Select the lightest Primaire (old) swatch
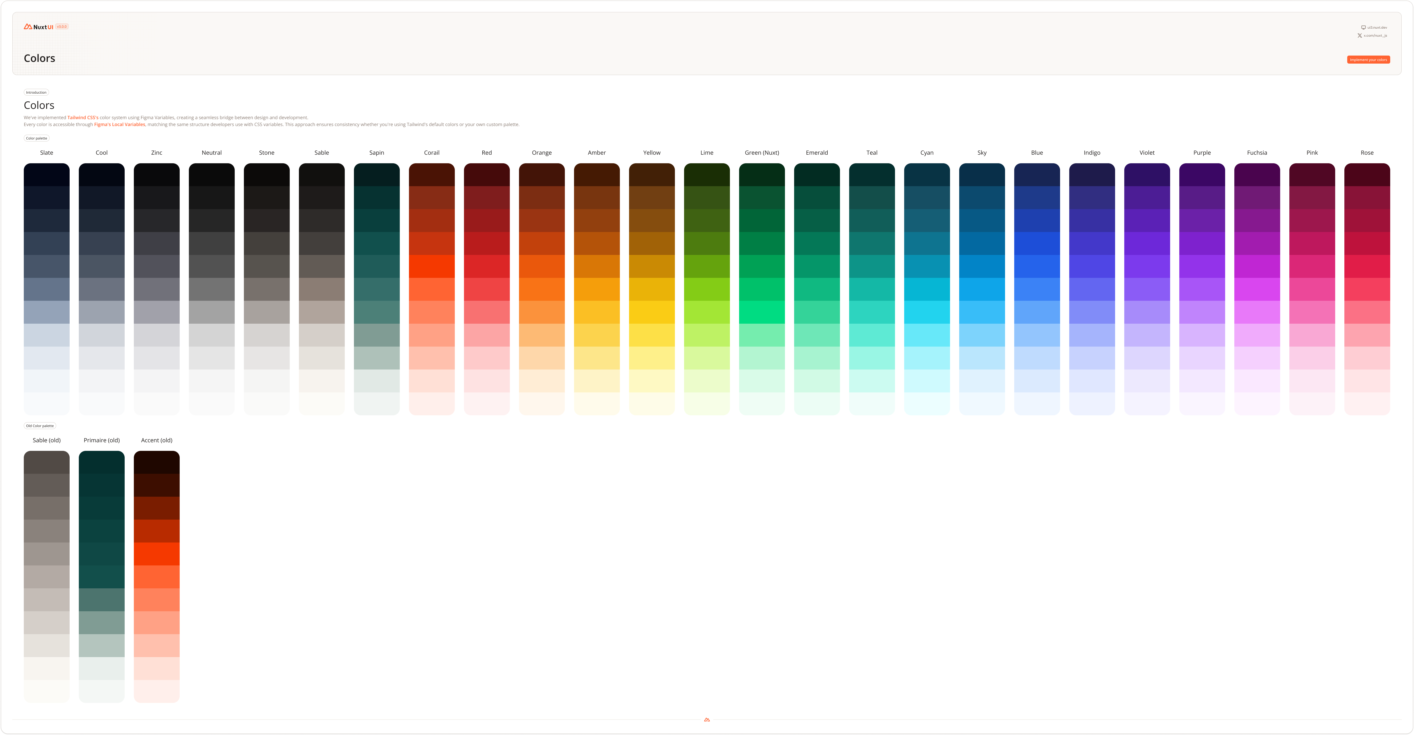Image resolution: width=1414 pixels, height=735 pixels. click(x=101, y=691)
